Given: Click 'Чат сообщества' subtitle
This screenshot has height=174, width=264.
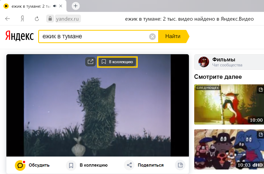Looking at the screenshot, I should click(x=227, y=65).
